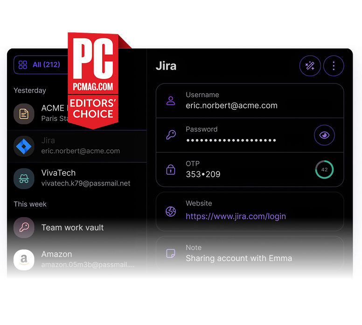Open the All (212) vault filter
Viewport: 362px width, 325px height.
[46, 65]
